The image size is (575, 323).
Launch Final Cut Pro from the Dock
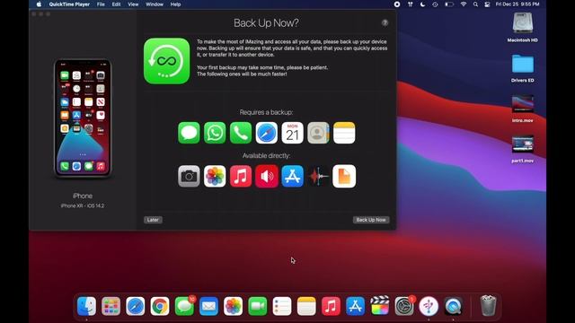tap(380, 306)
